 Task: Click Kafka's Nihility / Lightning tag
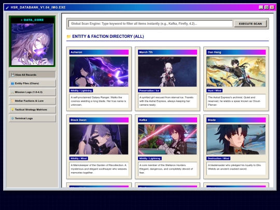click(x=150, y=158)
